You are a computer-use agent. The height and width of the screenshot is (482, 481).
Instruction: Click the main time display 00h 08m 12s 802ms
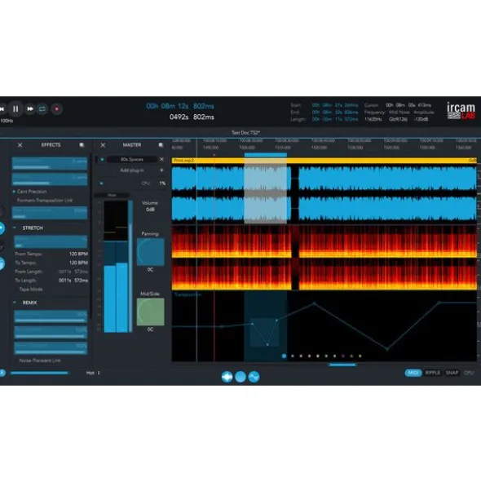180,106
